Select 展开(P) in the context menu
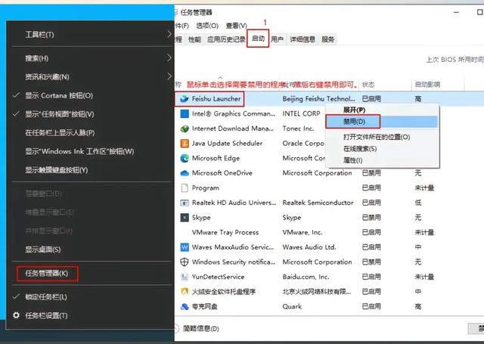The height and width of the screenshot is (344, 484). [354, 110]
